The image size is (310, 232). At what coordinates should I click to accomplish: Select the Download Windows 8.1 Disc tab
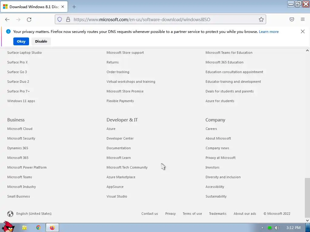[x=34, y=7]
